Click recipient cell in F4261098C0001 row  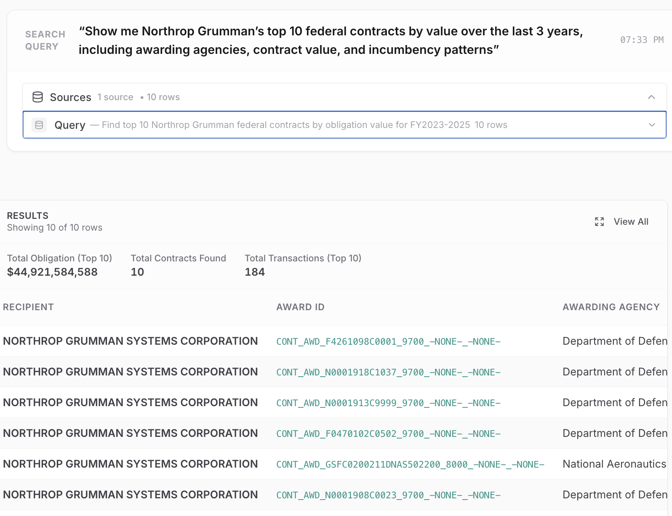(x=130, y=341)
